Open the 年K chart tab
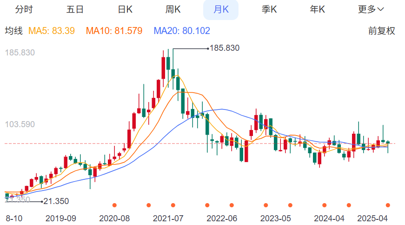This screenshot has width=405, height=225. 317,10
